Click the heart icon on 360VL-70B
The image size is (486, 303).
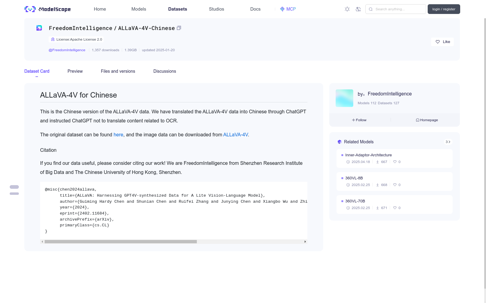395,208
